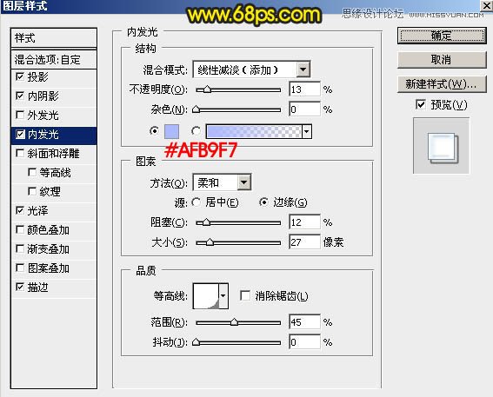Select the 颜色叠加 style row label

point(48,230)
